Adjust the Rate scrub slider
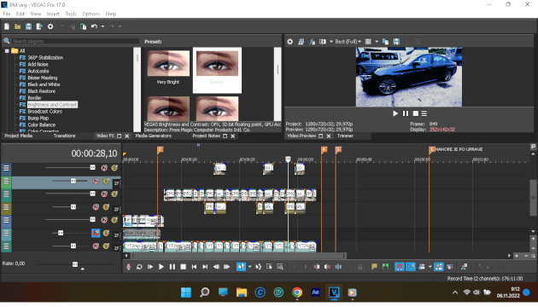Screen dimensions: 538x307 [75, 264]
